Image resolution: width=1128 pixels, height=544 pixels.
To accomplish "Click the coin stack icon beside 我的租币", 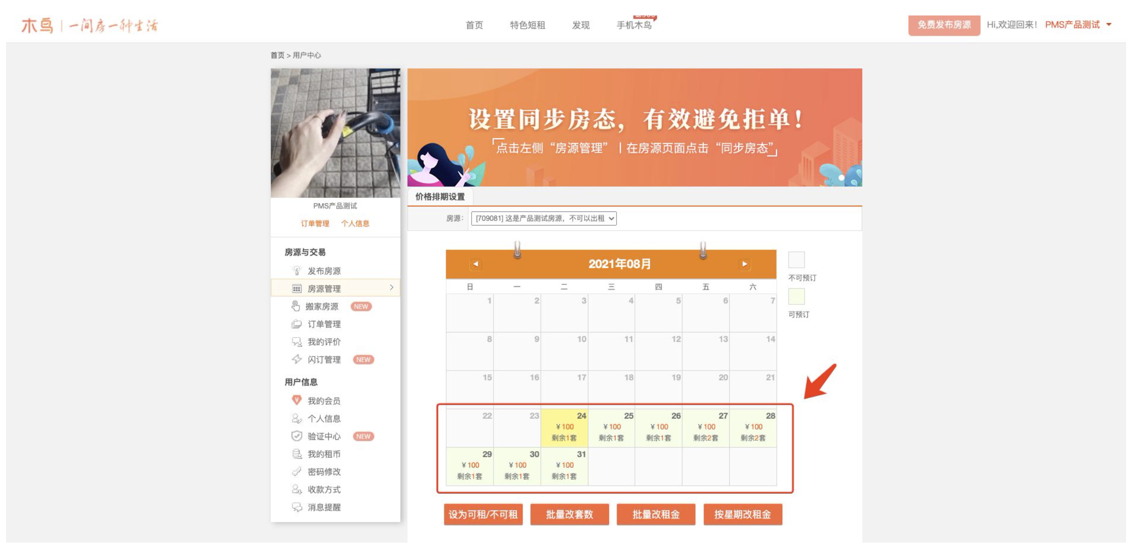I will [296, 453].
